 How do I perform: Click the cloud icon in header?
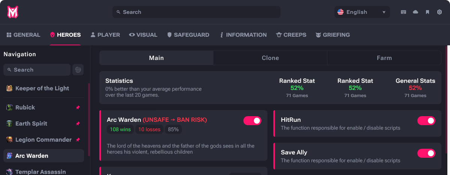(415, 12)
